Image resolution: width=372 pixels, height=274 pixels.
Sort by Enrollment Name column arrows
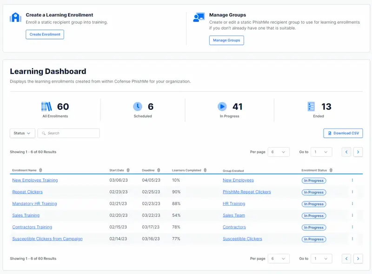40,170
